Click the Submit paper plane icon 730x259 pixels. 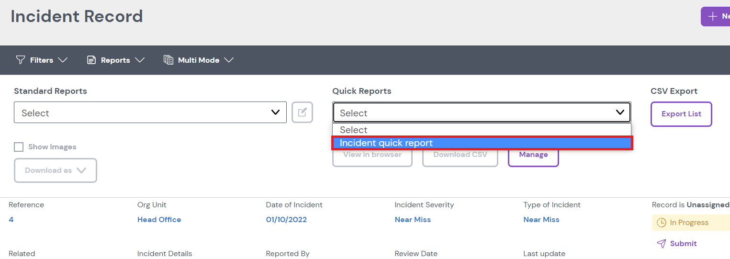pos(662,244)
